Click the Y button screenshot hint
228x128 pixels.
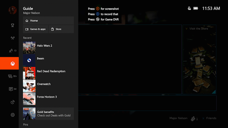[103, 9]
